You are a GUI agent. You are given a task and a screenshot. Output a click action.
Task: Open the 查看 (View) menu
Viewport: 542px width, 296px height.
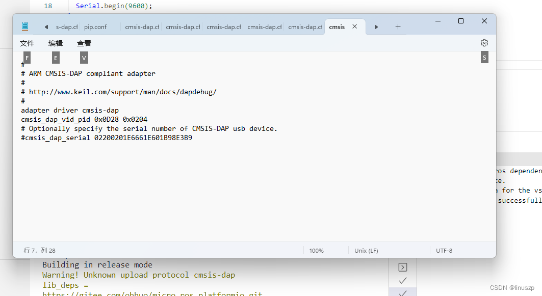coord(84,43)
